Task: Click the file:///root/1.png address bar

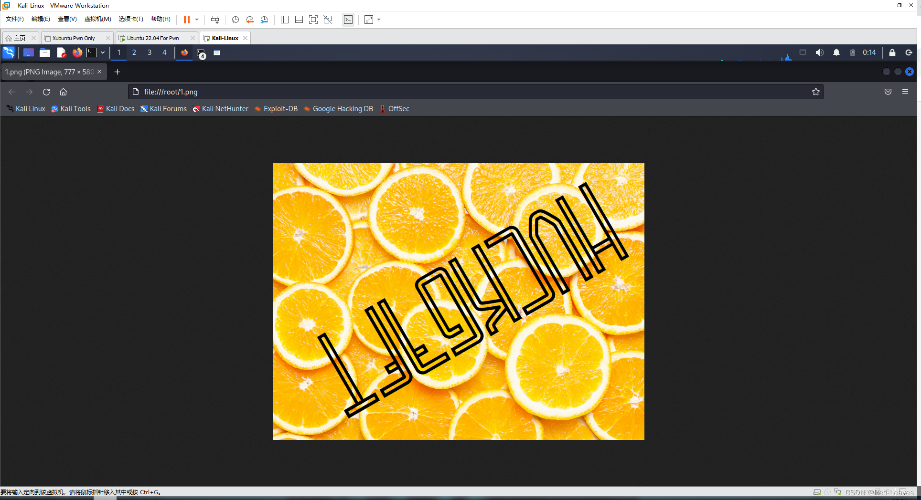Action: coord(475,92)
